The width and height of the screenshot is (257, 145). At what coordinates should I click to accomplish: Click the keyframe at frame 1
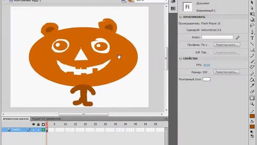tap(47, 130)
